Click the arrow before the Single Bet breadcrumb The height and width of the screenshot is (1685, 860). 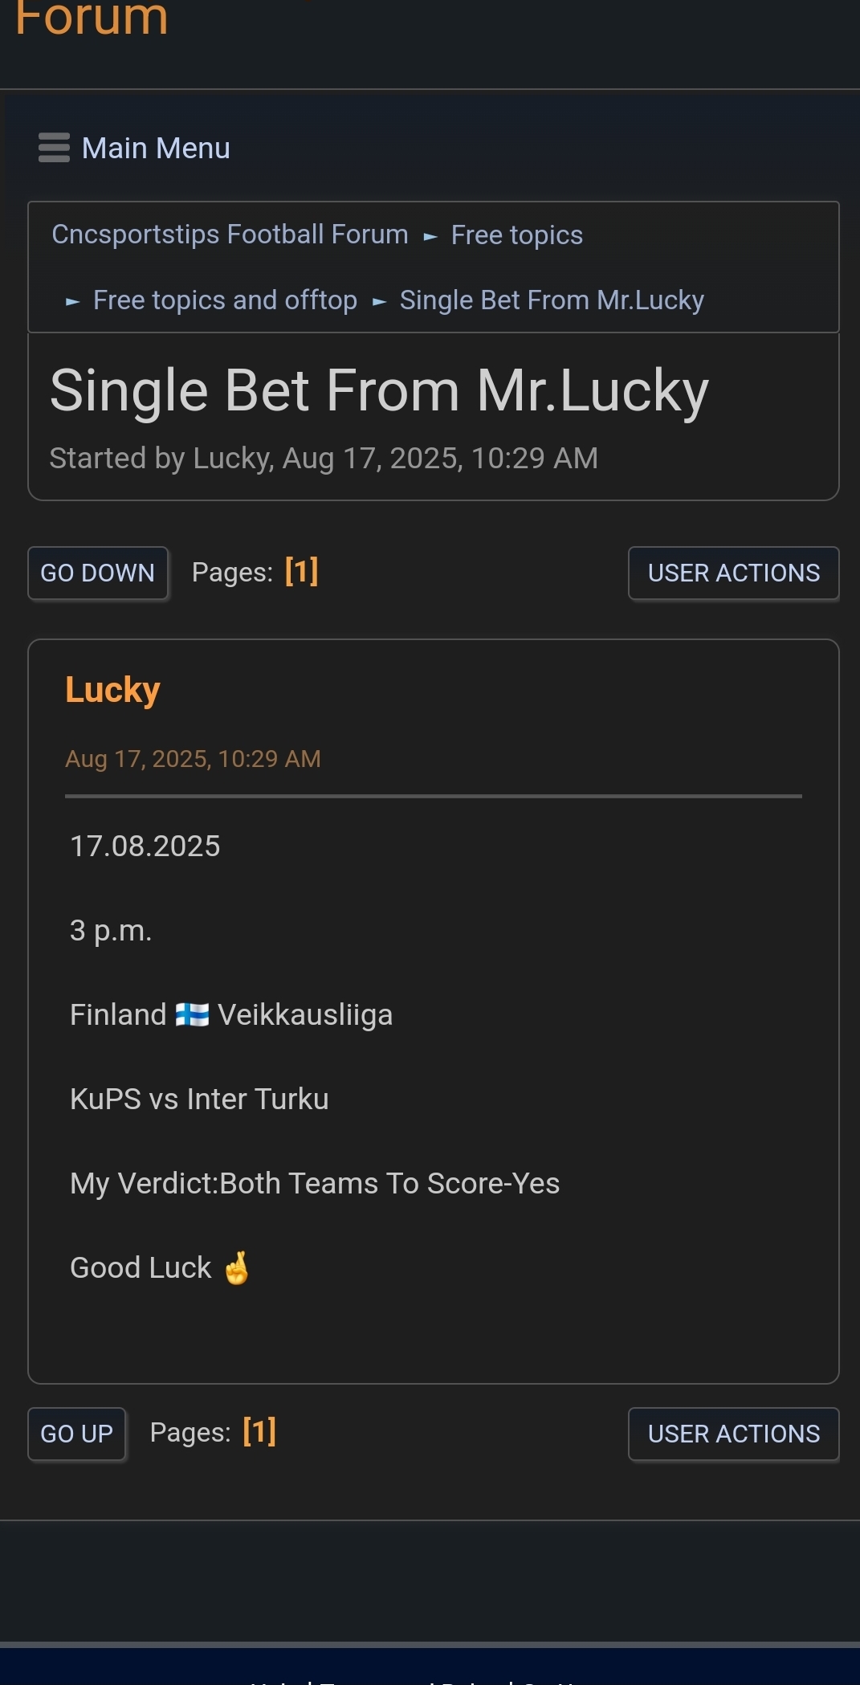(x=379, y=302)
